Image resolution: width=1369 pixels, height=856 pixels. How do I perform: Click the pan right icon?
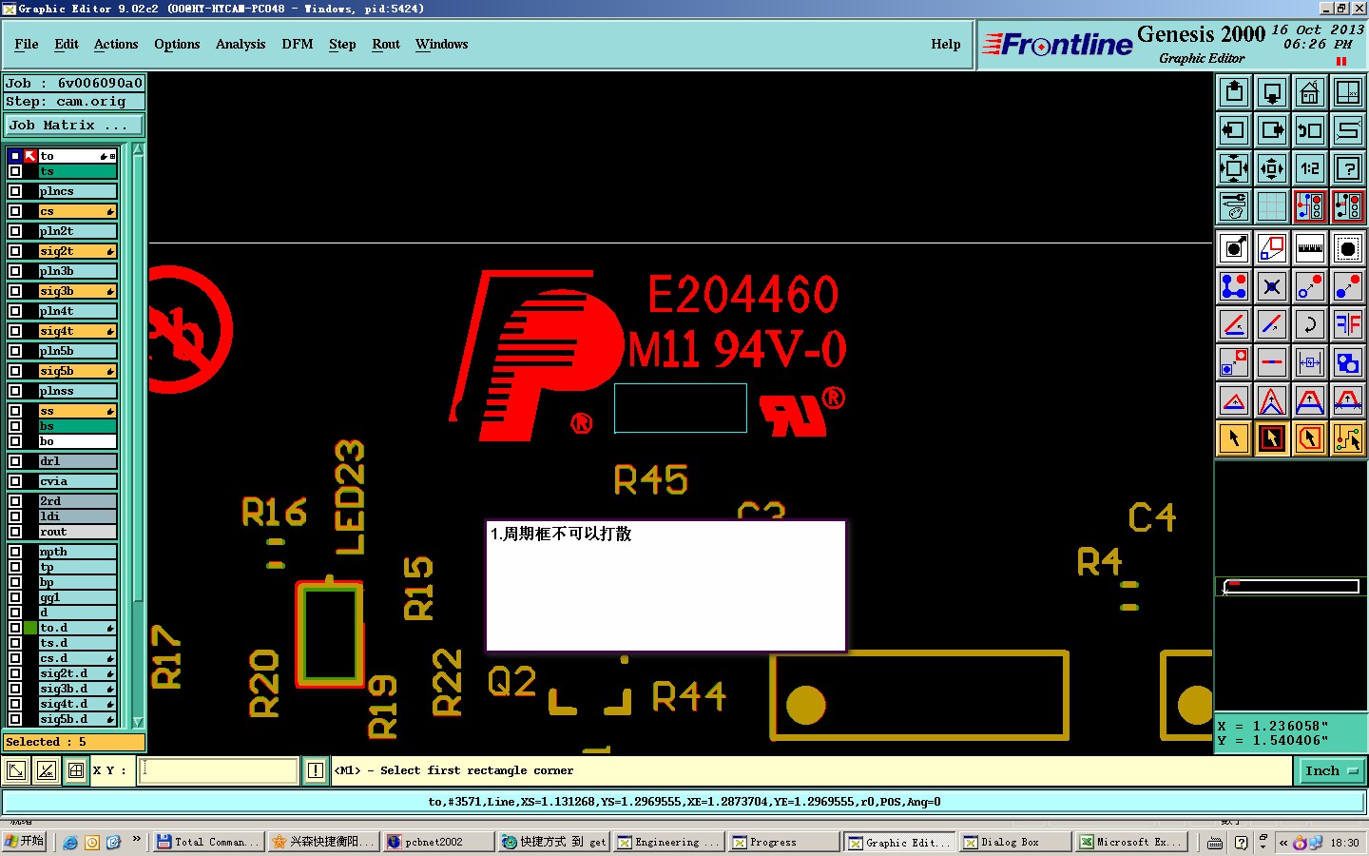[1272, 130]
